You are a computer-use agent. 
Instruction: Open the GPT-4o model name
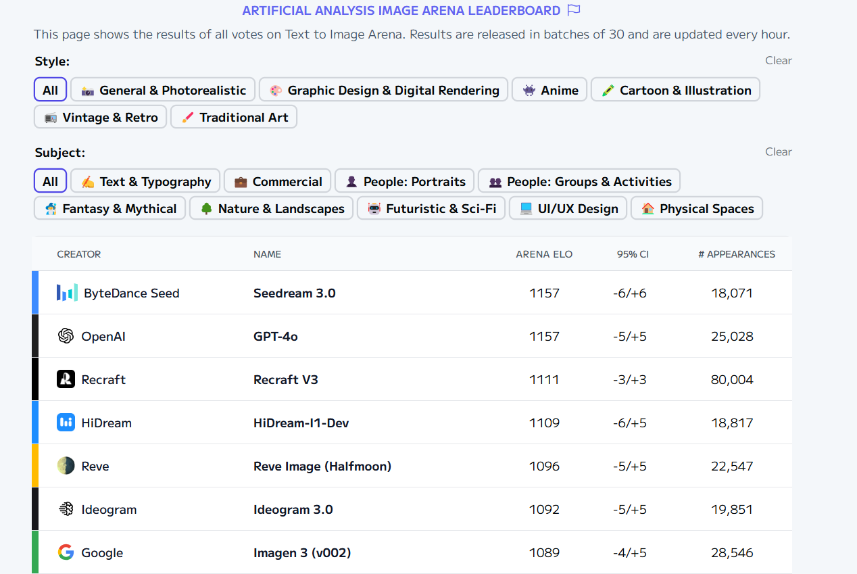(276, 336)
